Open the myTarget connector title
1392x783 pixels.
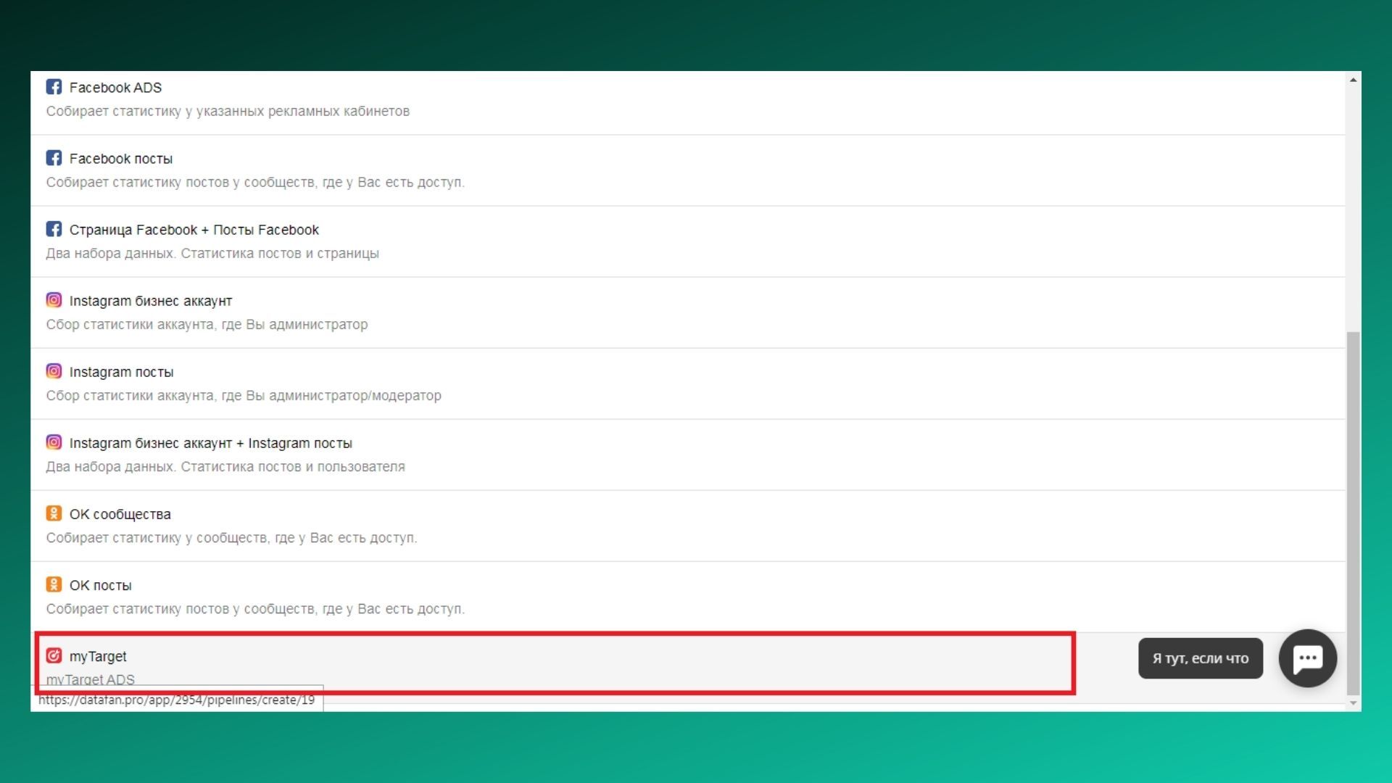(98, 656)
